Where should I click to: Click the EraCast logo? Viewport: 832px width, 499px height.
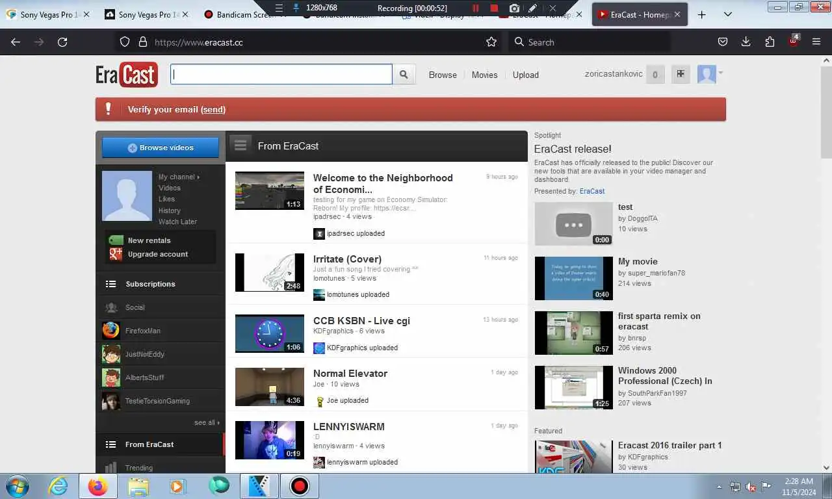pos(127,75)
